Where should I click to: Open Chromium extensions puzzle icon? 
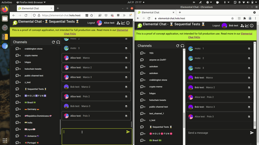245,18
